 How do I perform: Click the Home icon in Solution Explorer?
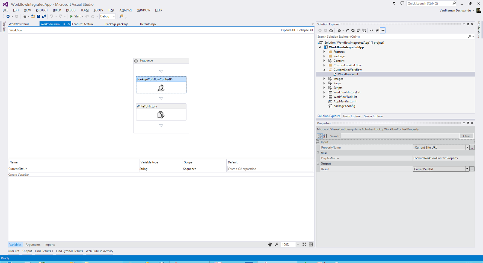pyautogui.click(x=331, y=30)
